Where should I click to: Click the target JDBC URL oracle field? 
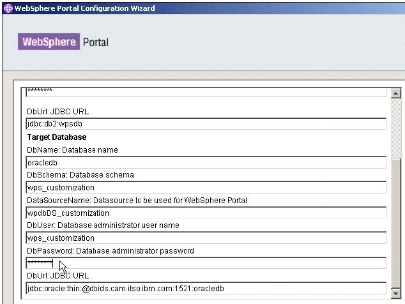tap(206, 288)
